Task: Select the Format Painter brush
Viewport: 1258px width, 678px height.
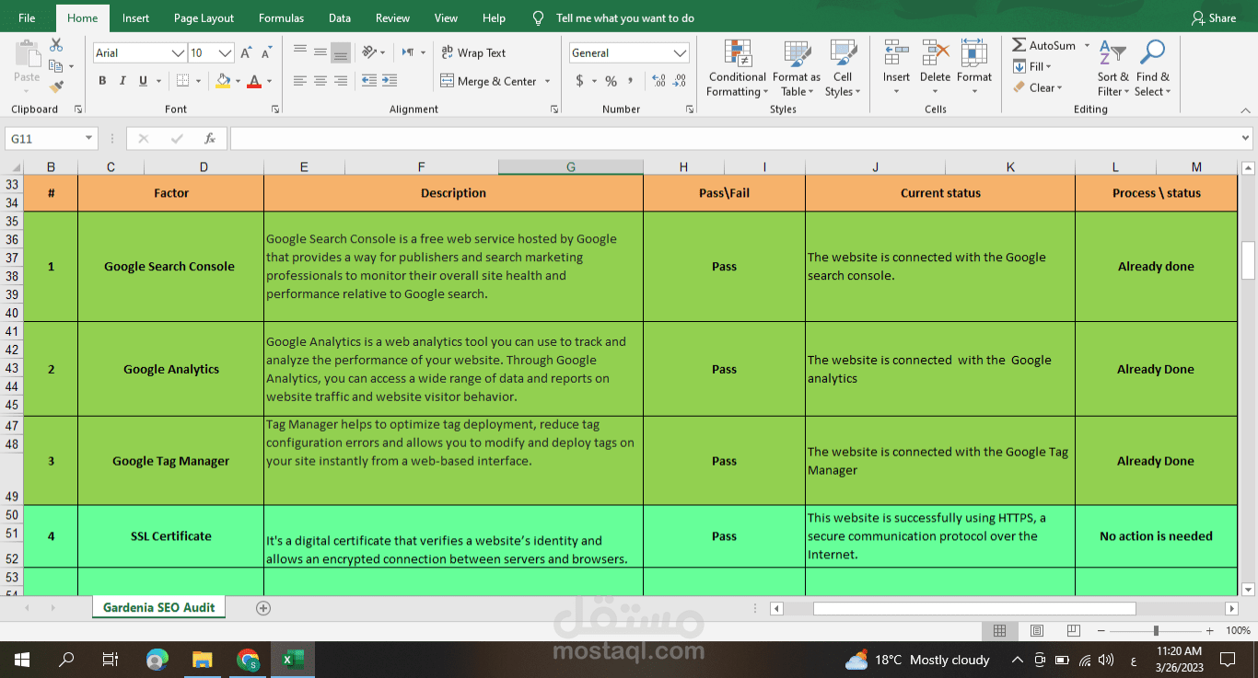Action: click(x=56, y=87)
